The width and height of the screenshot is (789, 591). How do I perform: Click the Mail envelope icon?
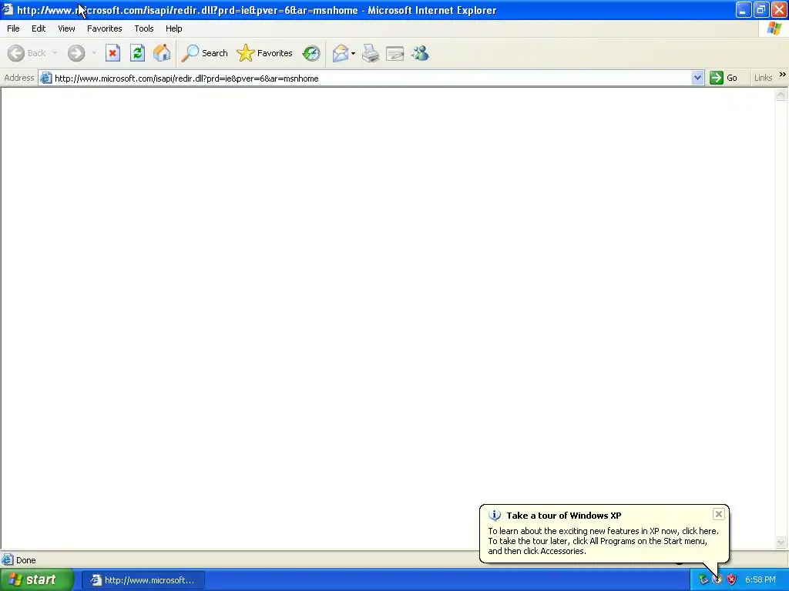pyautogui.click(x=341, y=53)
